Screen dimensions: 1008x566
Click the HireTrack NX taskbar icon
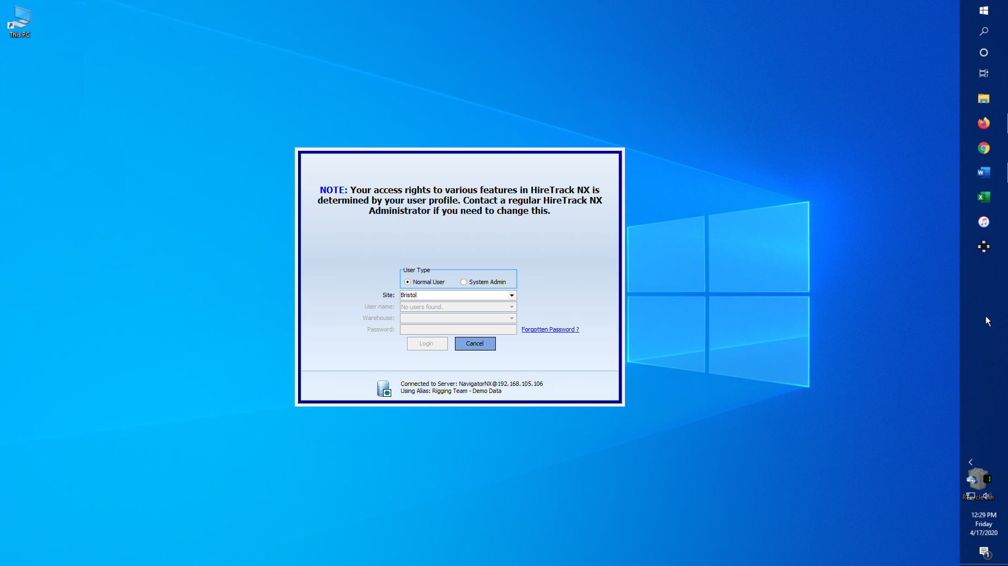coord(983,247)
